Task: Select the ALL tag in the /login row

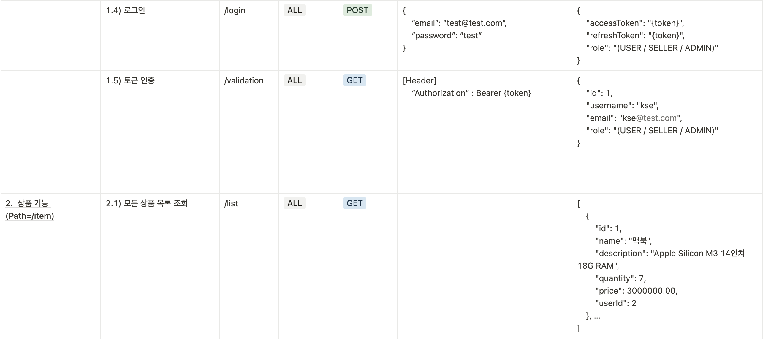Action: (x=295, y=10)
